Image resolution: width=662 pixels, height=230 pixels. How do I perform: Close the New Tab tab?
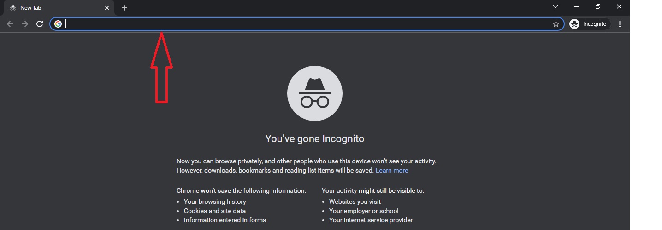click(107, 8)
